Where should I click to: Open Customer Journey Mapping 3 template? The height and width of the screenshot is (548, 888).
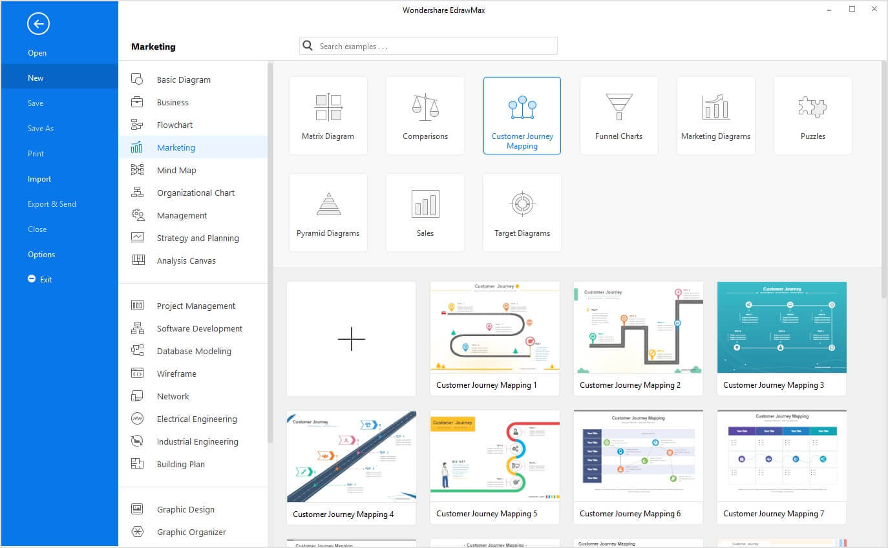(782, 339)
